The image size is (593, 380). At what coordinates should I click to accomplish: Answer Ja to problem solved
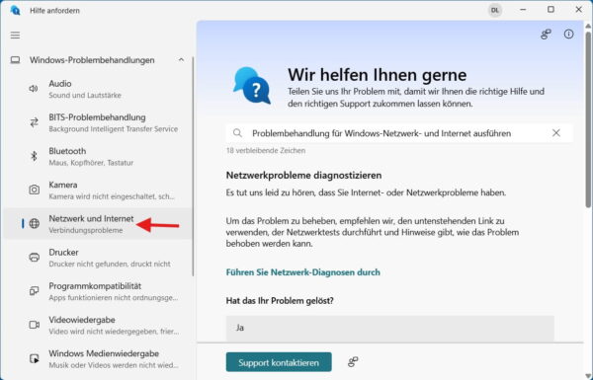click(x=390, y=328)
